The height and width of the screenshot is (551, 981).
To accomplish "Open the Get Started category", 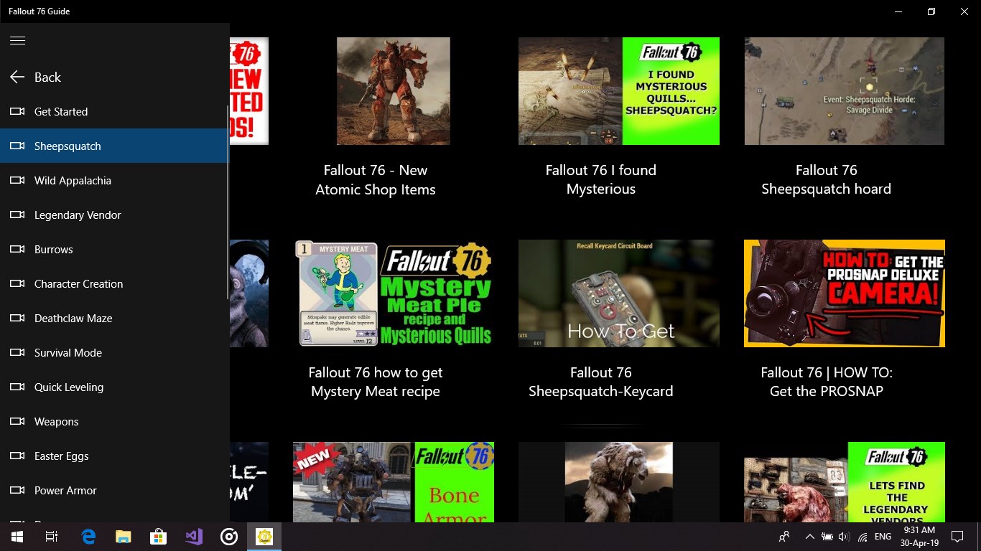I will (113, 111).
